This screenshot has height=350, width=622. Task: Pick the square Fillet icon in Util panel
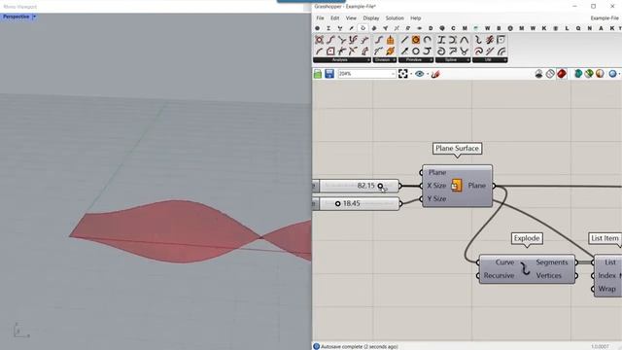point(501,40)
